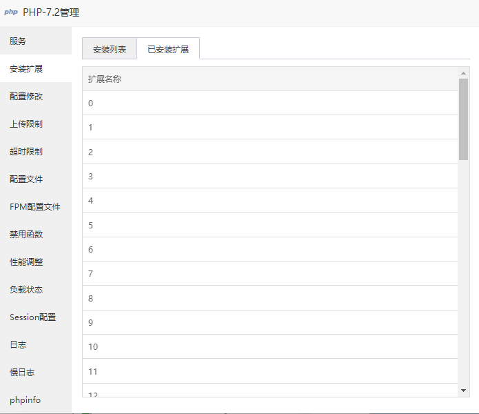Select extension row 7
479x414 pixels.
[x=270, y=273]
